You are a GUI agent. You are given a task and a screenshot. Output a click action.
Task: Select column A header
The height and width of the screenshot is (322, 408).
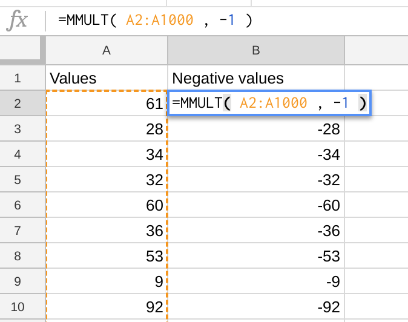point(107,50)
